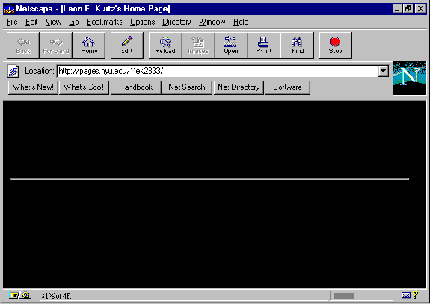Image resolution: width=430 pixels, height=304 pixels.
Task: Click the "31% of 4K" status text
Action: (x=56, y=296)
